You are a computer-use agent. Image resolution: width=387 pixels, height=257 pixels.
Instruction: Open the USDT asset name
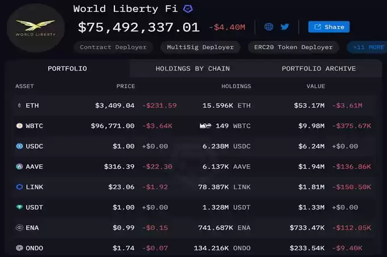(34, 207)
